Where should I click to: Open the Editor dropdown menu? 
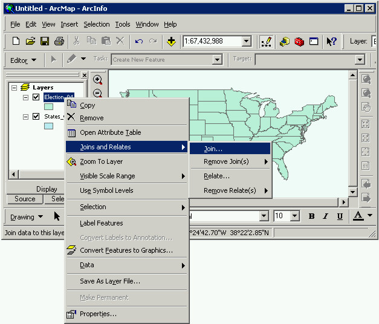coord(23,60)
